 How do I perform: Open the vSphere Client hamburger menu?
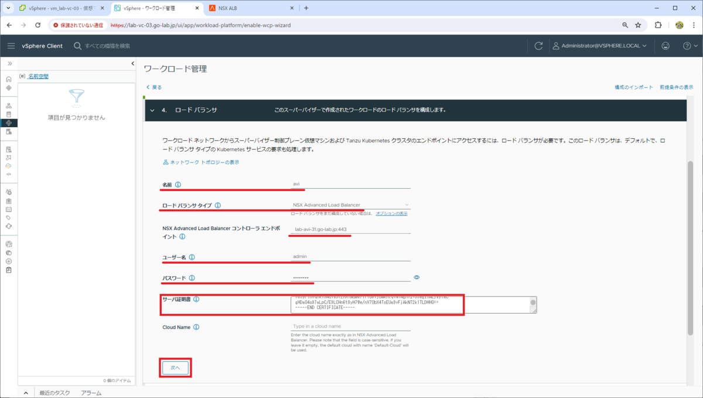(x=11, y=46)
